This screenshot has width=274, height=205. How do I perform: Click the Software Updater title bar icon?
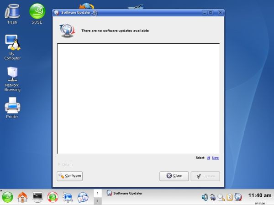pyautogui.click(x=56, y=13)
